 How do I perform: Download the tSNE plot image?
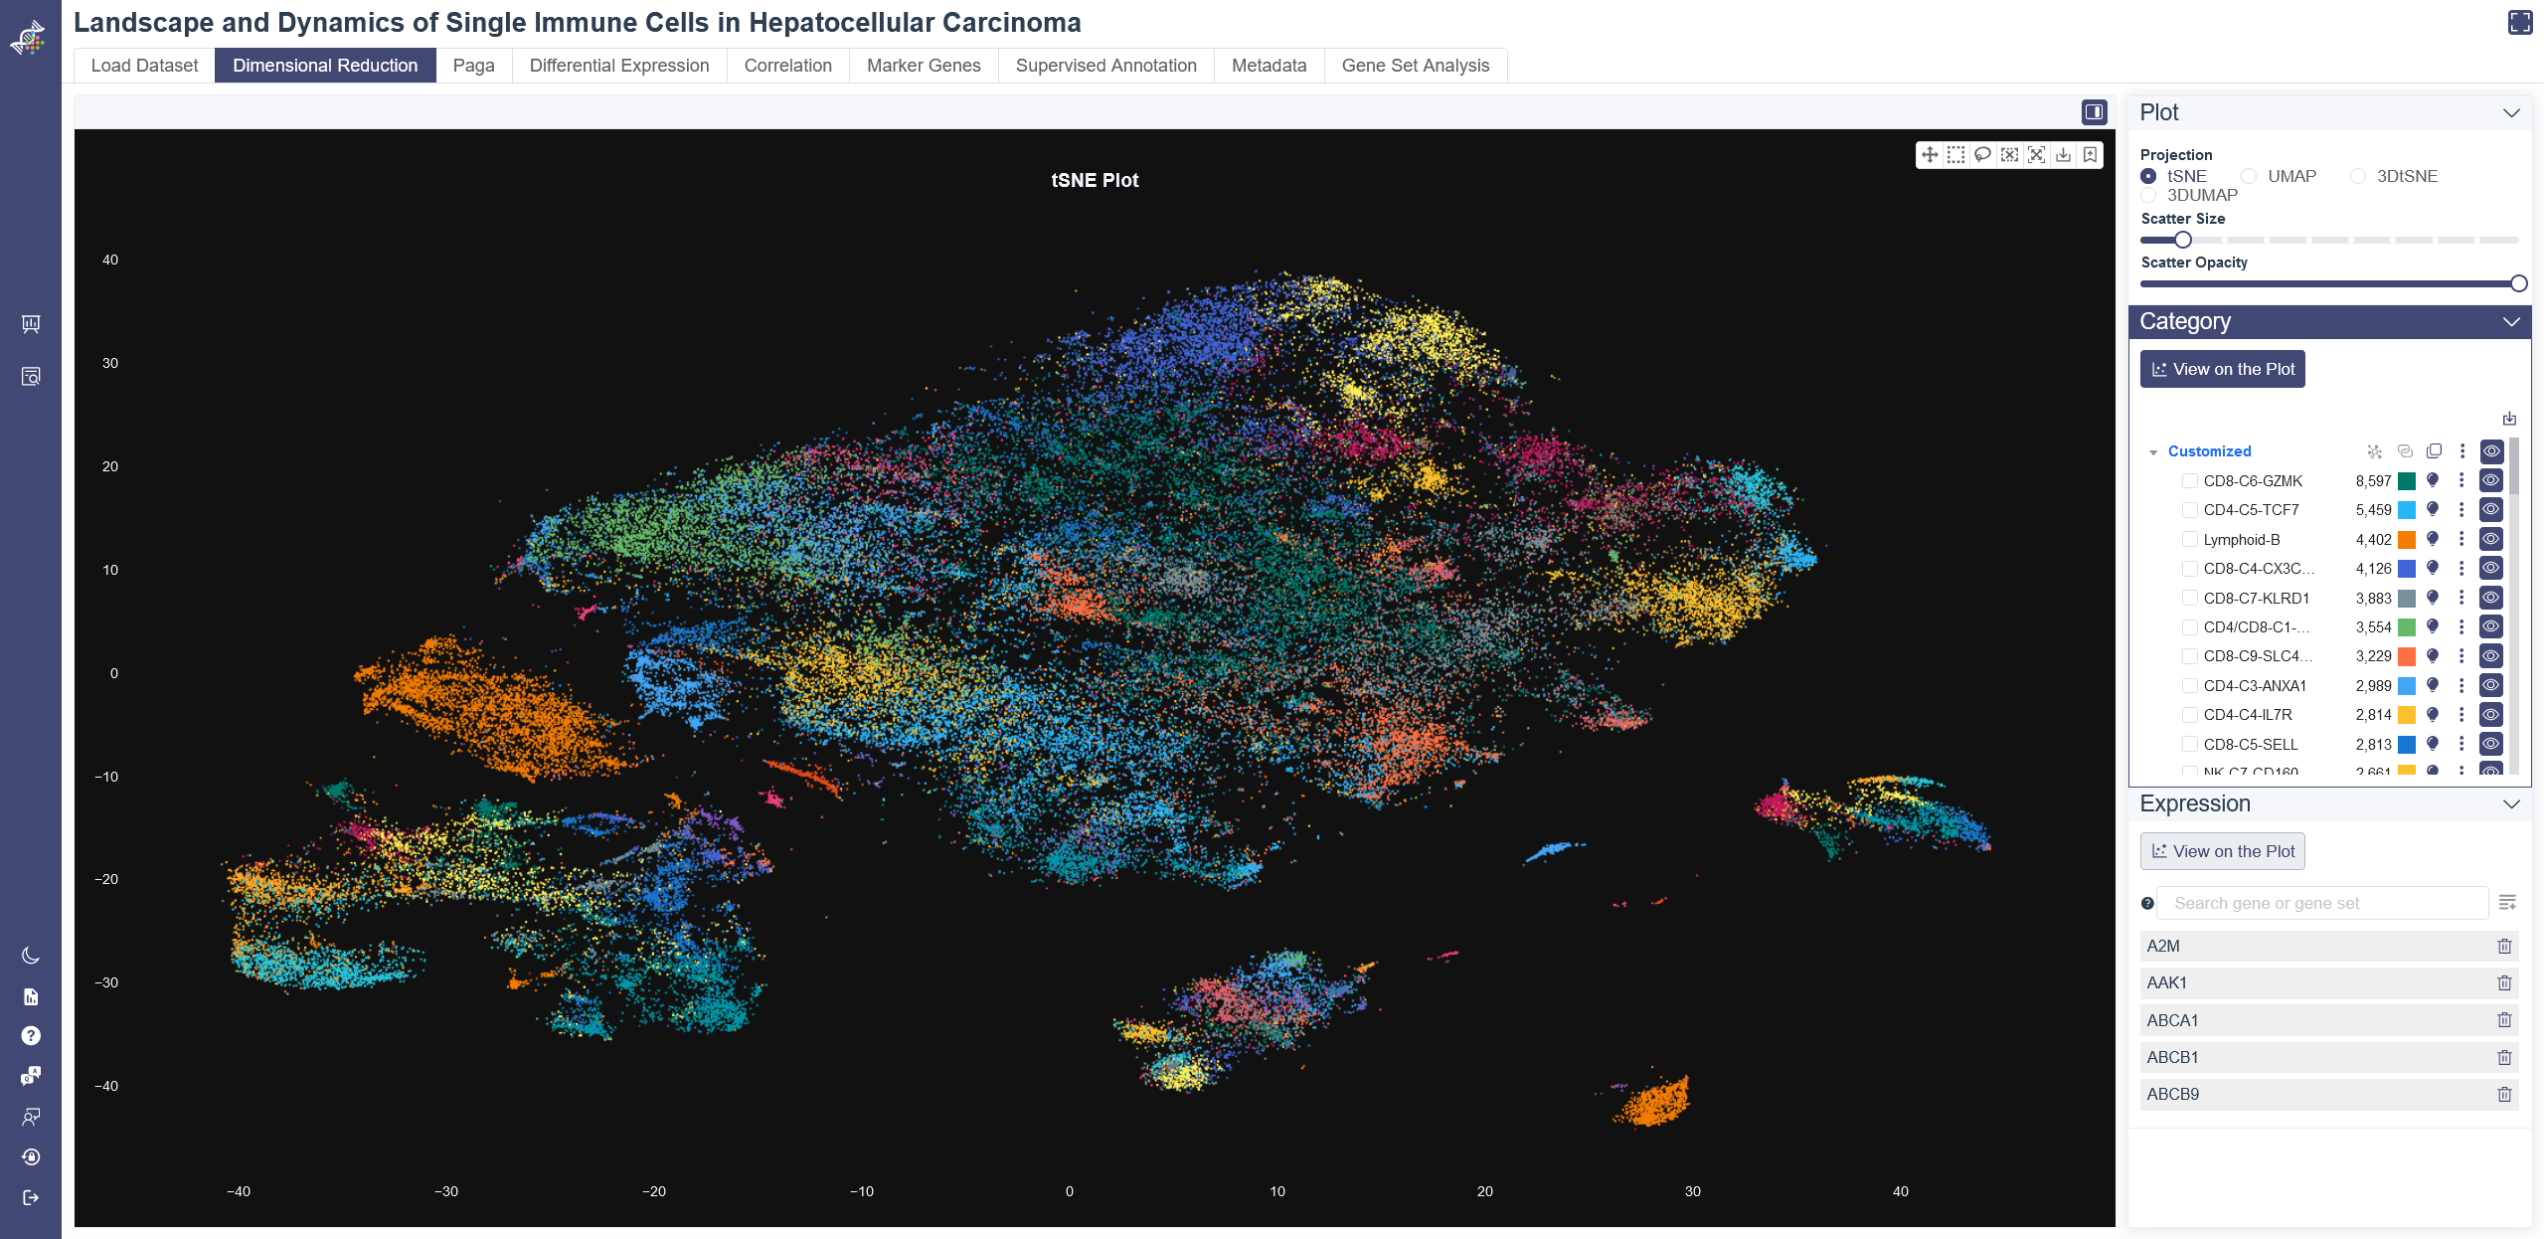coord(2063,155)
